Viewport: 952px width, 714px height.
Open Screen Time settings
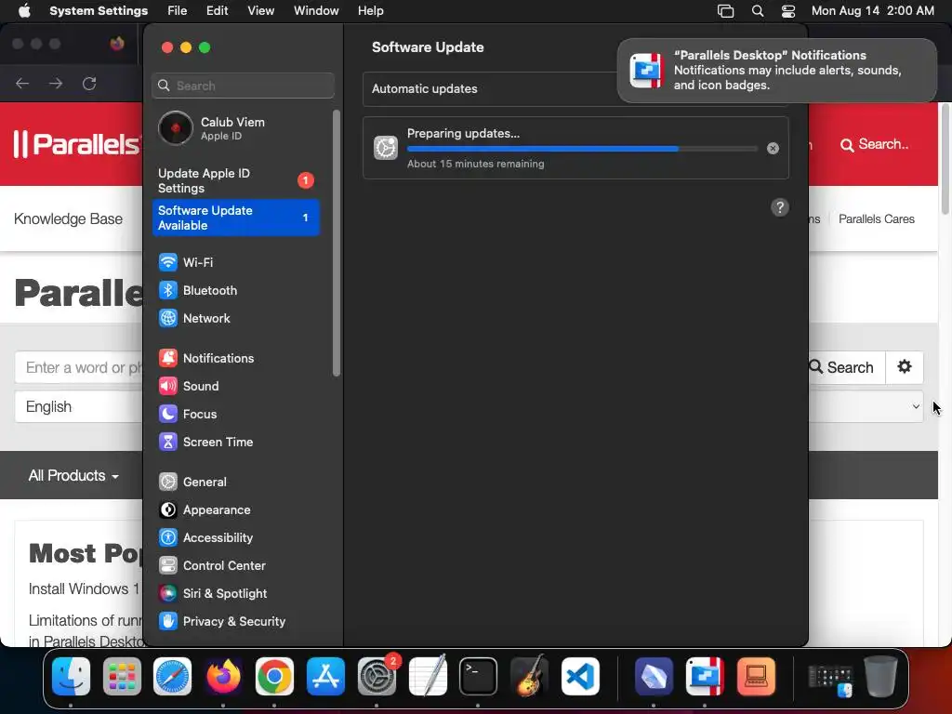(235, 442)
